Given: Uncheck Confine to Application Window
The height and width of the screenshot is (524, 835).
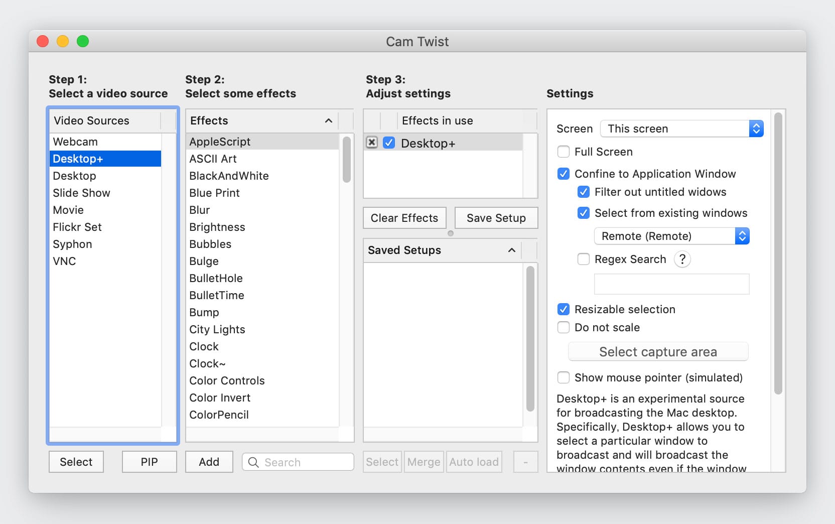Looking at the screenshot, I should (x=564, y=174).
